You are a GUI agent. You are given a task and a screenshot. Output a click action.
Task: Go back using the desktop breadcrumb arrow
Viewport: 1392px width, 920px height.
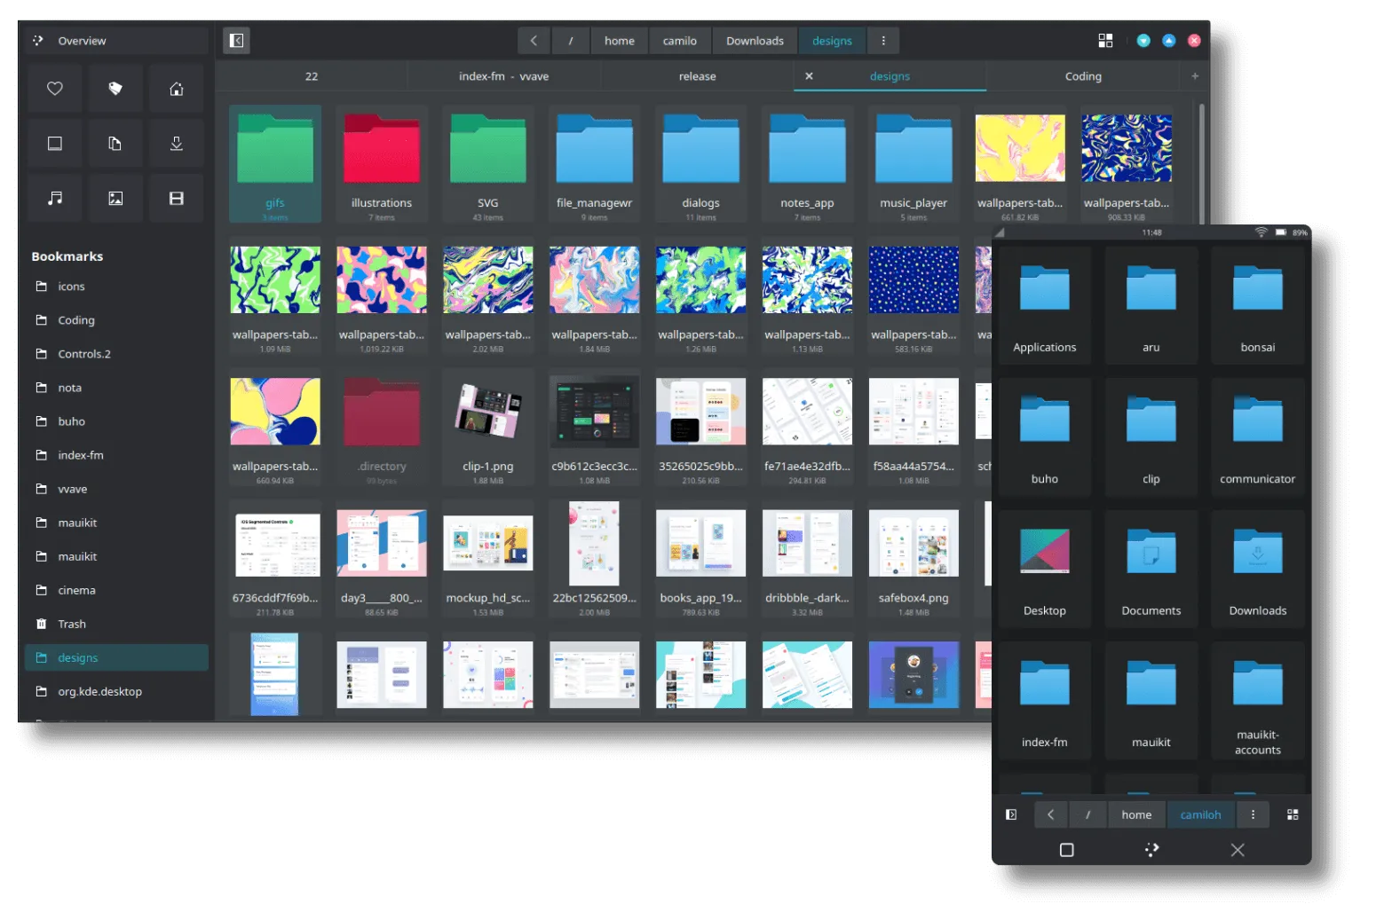534,41
